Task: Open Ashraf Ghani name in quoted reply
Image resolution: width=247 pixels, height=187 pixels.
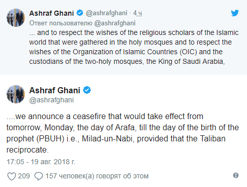Action: 51,13
